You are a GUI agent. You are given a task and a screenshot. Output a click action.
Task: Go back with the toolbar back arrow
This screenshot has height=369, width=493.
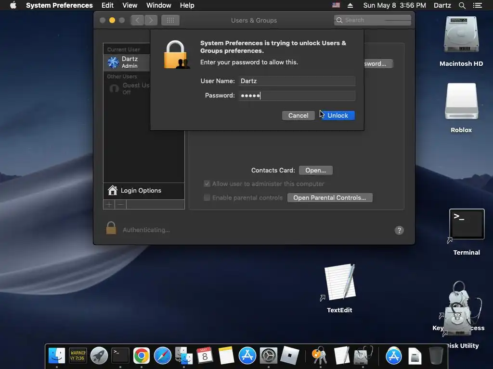(137, 20)
